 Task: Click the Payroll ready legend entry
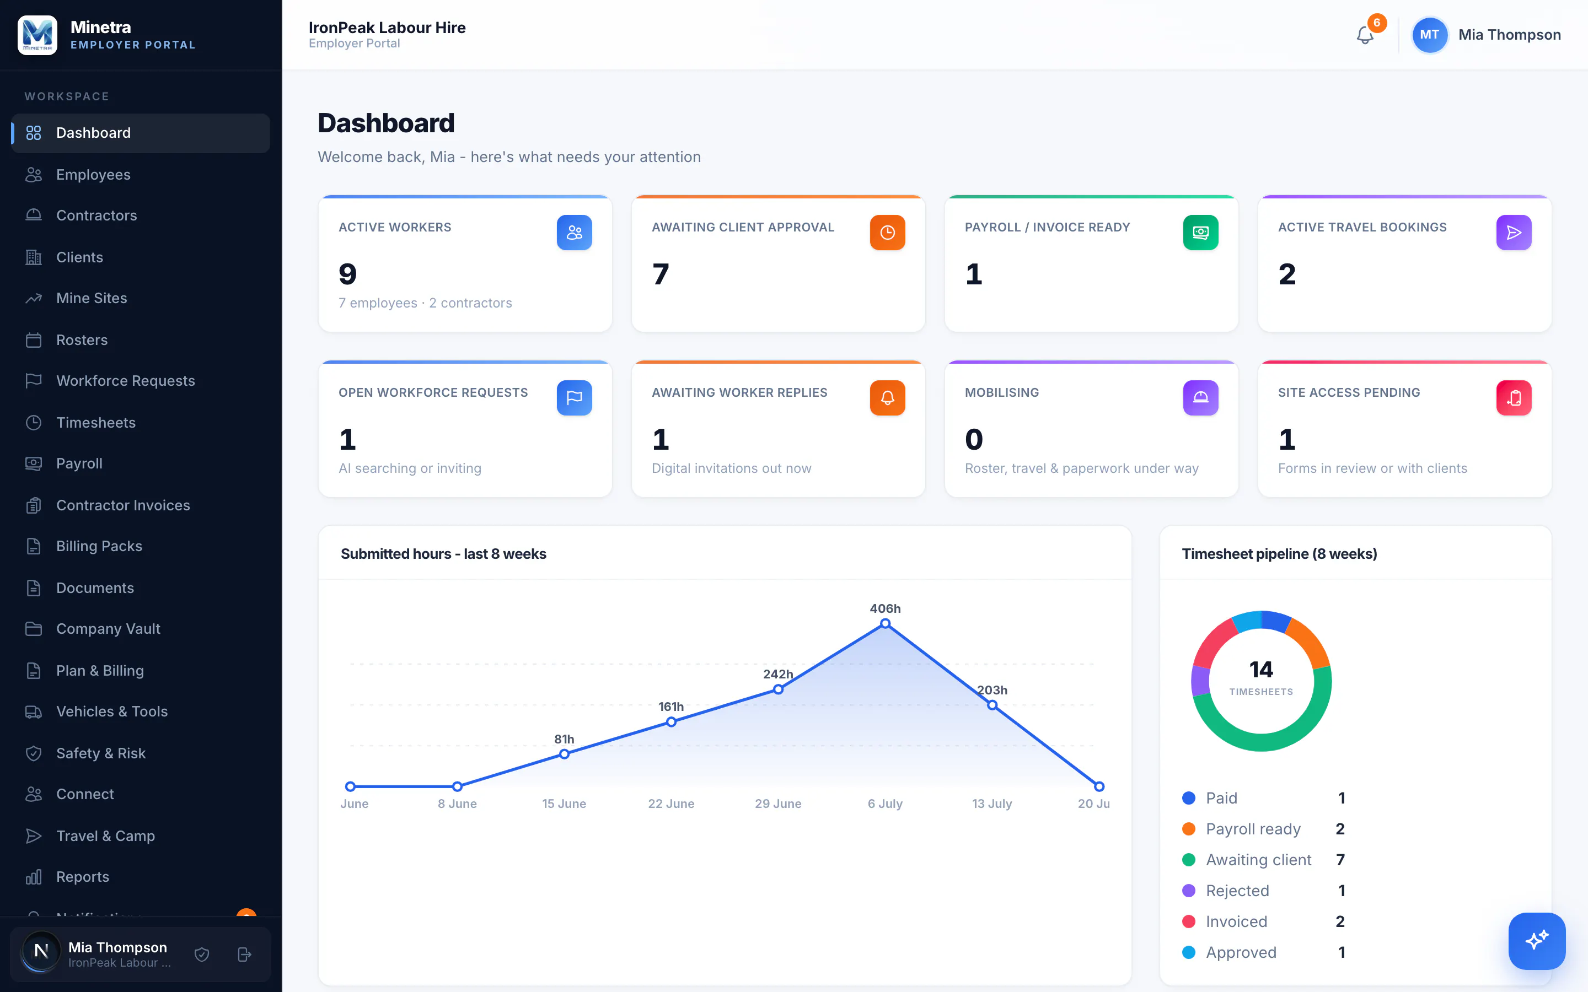tap(1263, 829)
